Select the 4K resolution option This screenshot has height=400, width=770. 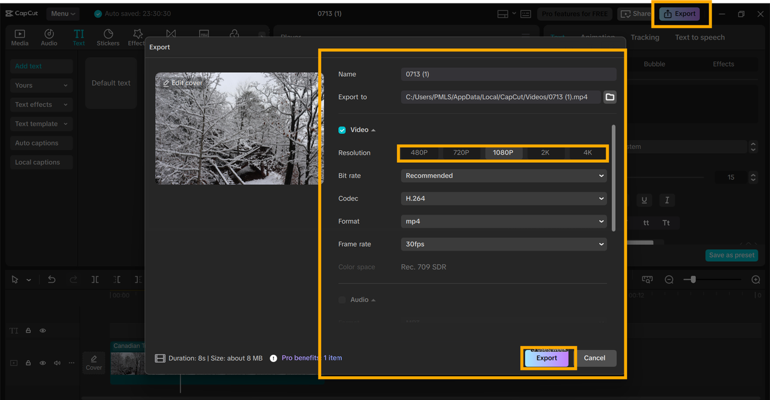point(588,153)
